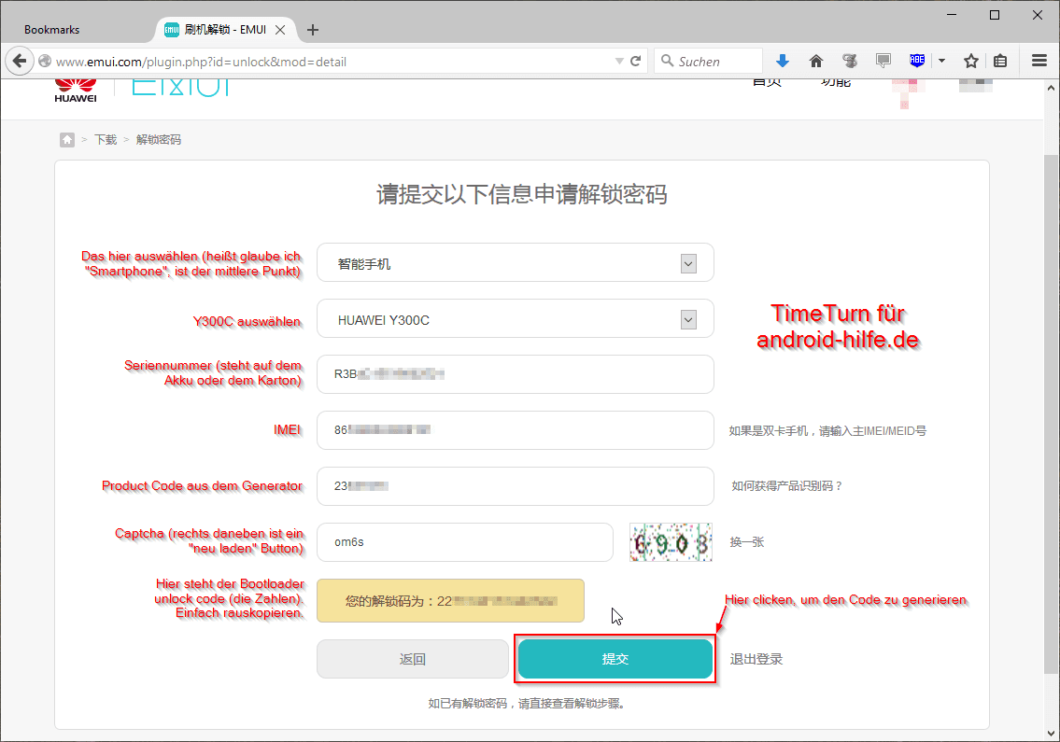Screen dimensions: 1060x742
Task: Click the Suchen search box
Action: [709, 61]
